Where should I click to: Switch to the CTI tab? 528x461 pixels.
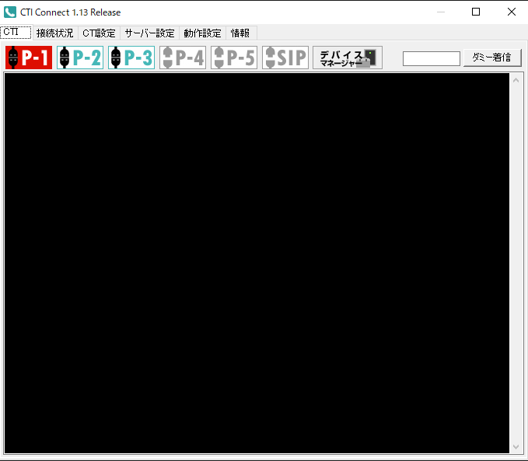click(16, 32)
